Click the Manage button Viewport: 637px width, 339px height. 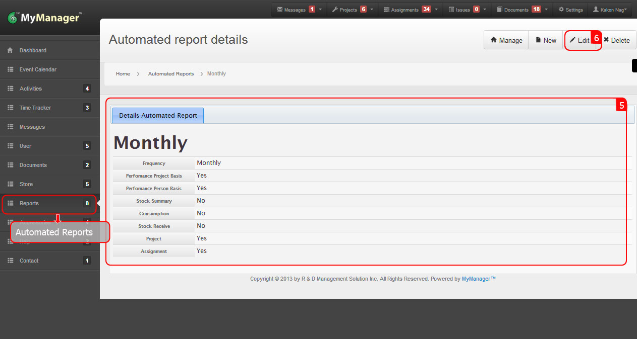click(x=505, y=40)
